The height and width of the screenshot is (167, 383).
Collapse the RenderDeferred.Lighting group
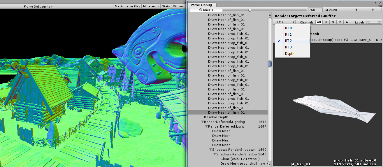(x=202, y=122)
